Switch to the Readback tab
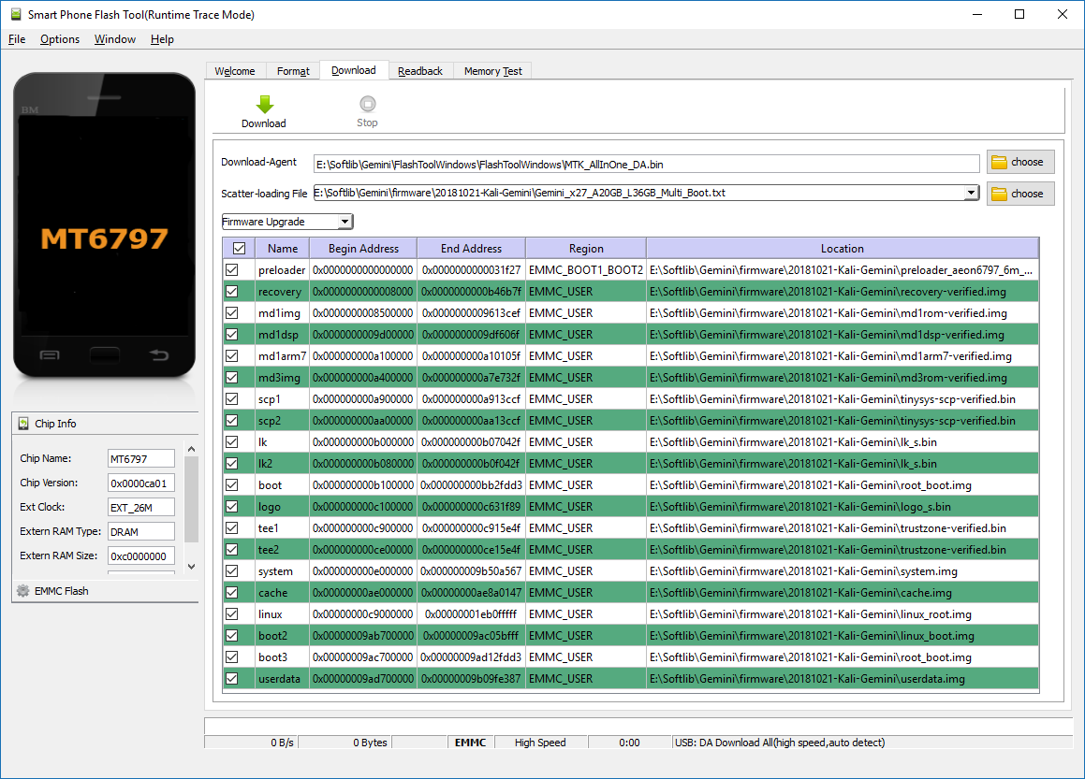The height and width of the screenshot is (779, 1085). coord(419,71)
